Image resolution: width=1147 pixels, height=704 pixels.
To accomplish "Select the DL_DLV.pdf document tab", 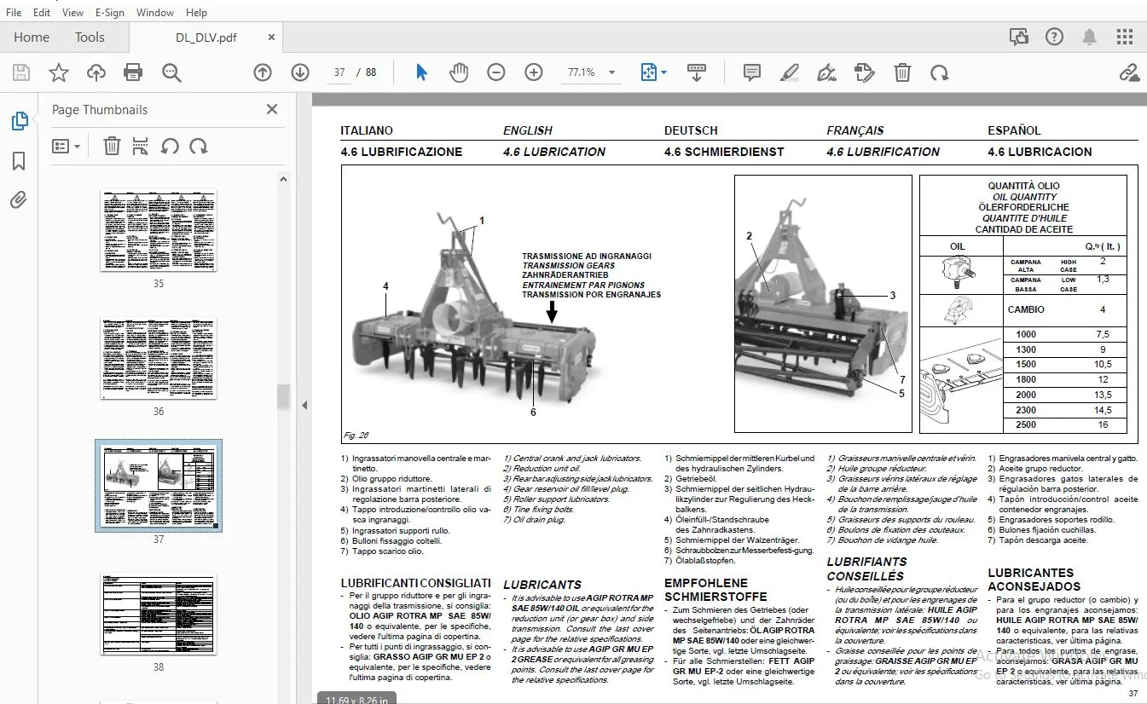I will tap(206, 38).
